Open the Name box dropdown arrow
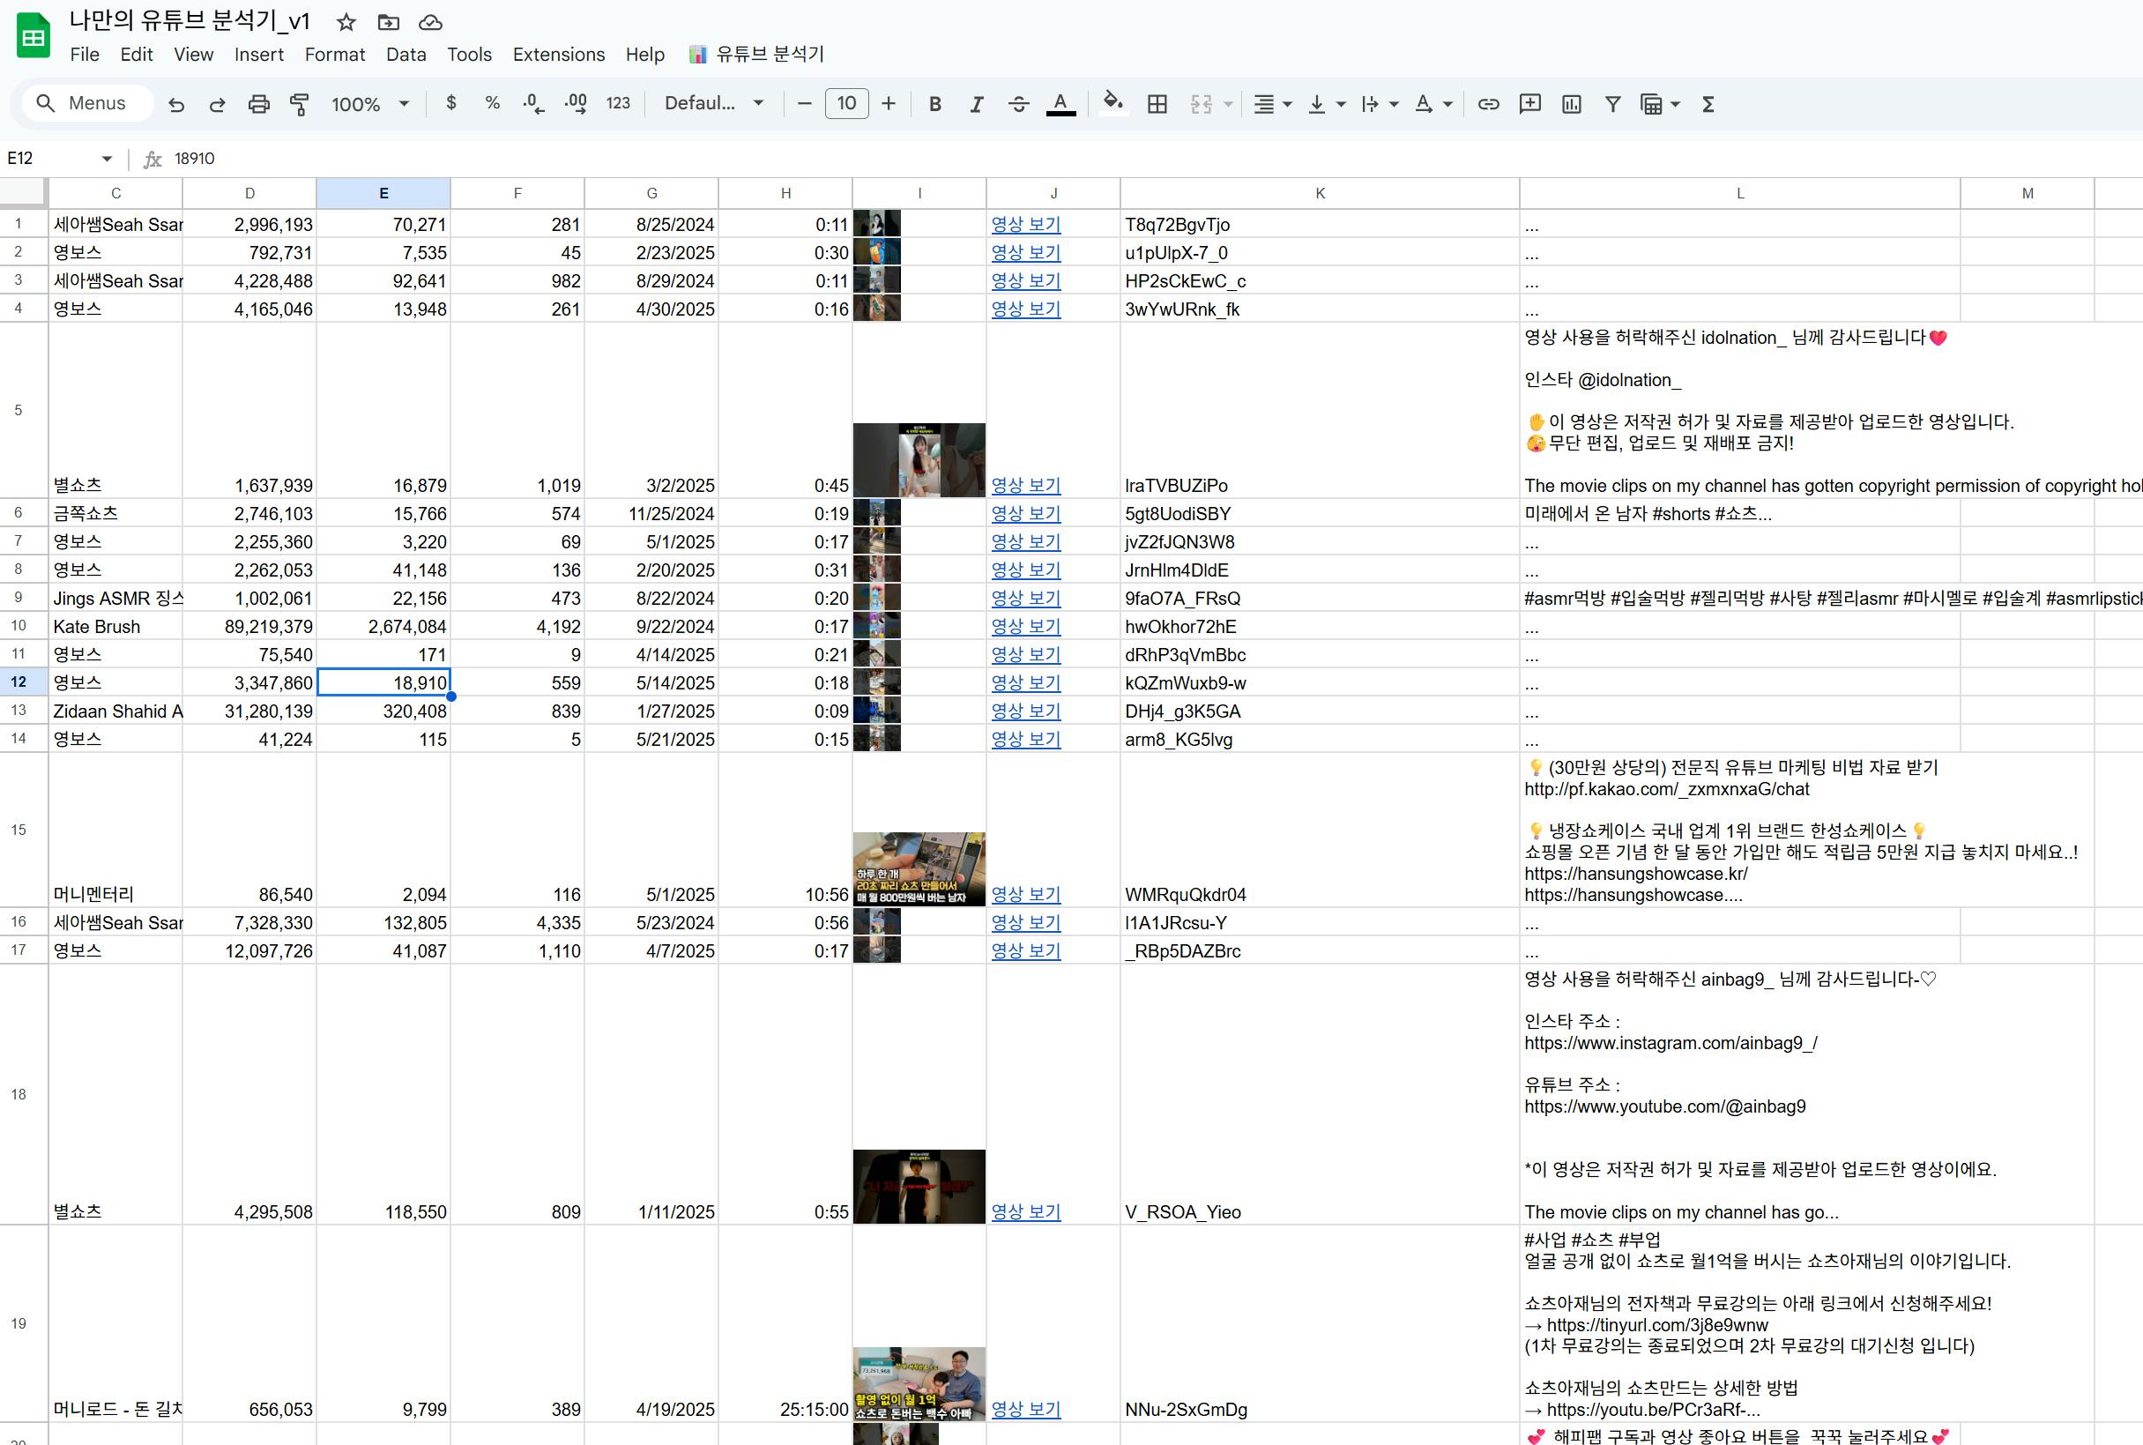 pyautogui.click(x=107, y=159)
